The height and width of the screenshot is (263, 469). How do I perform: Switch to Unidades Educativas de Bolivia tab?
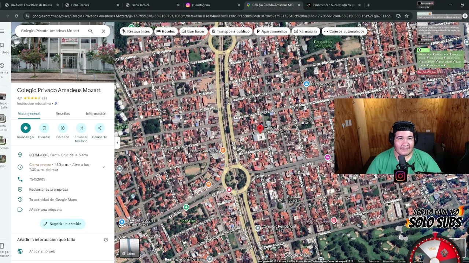click(x=32, y=5)
